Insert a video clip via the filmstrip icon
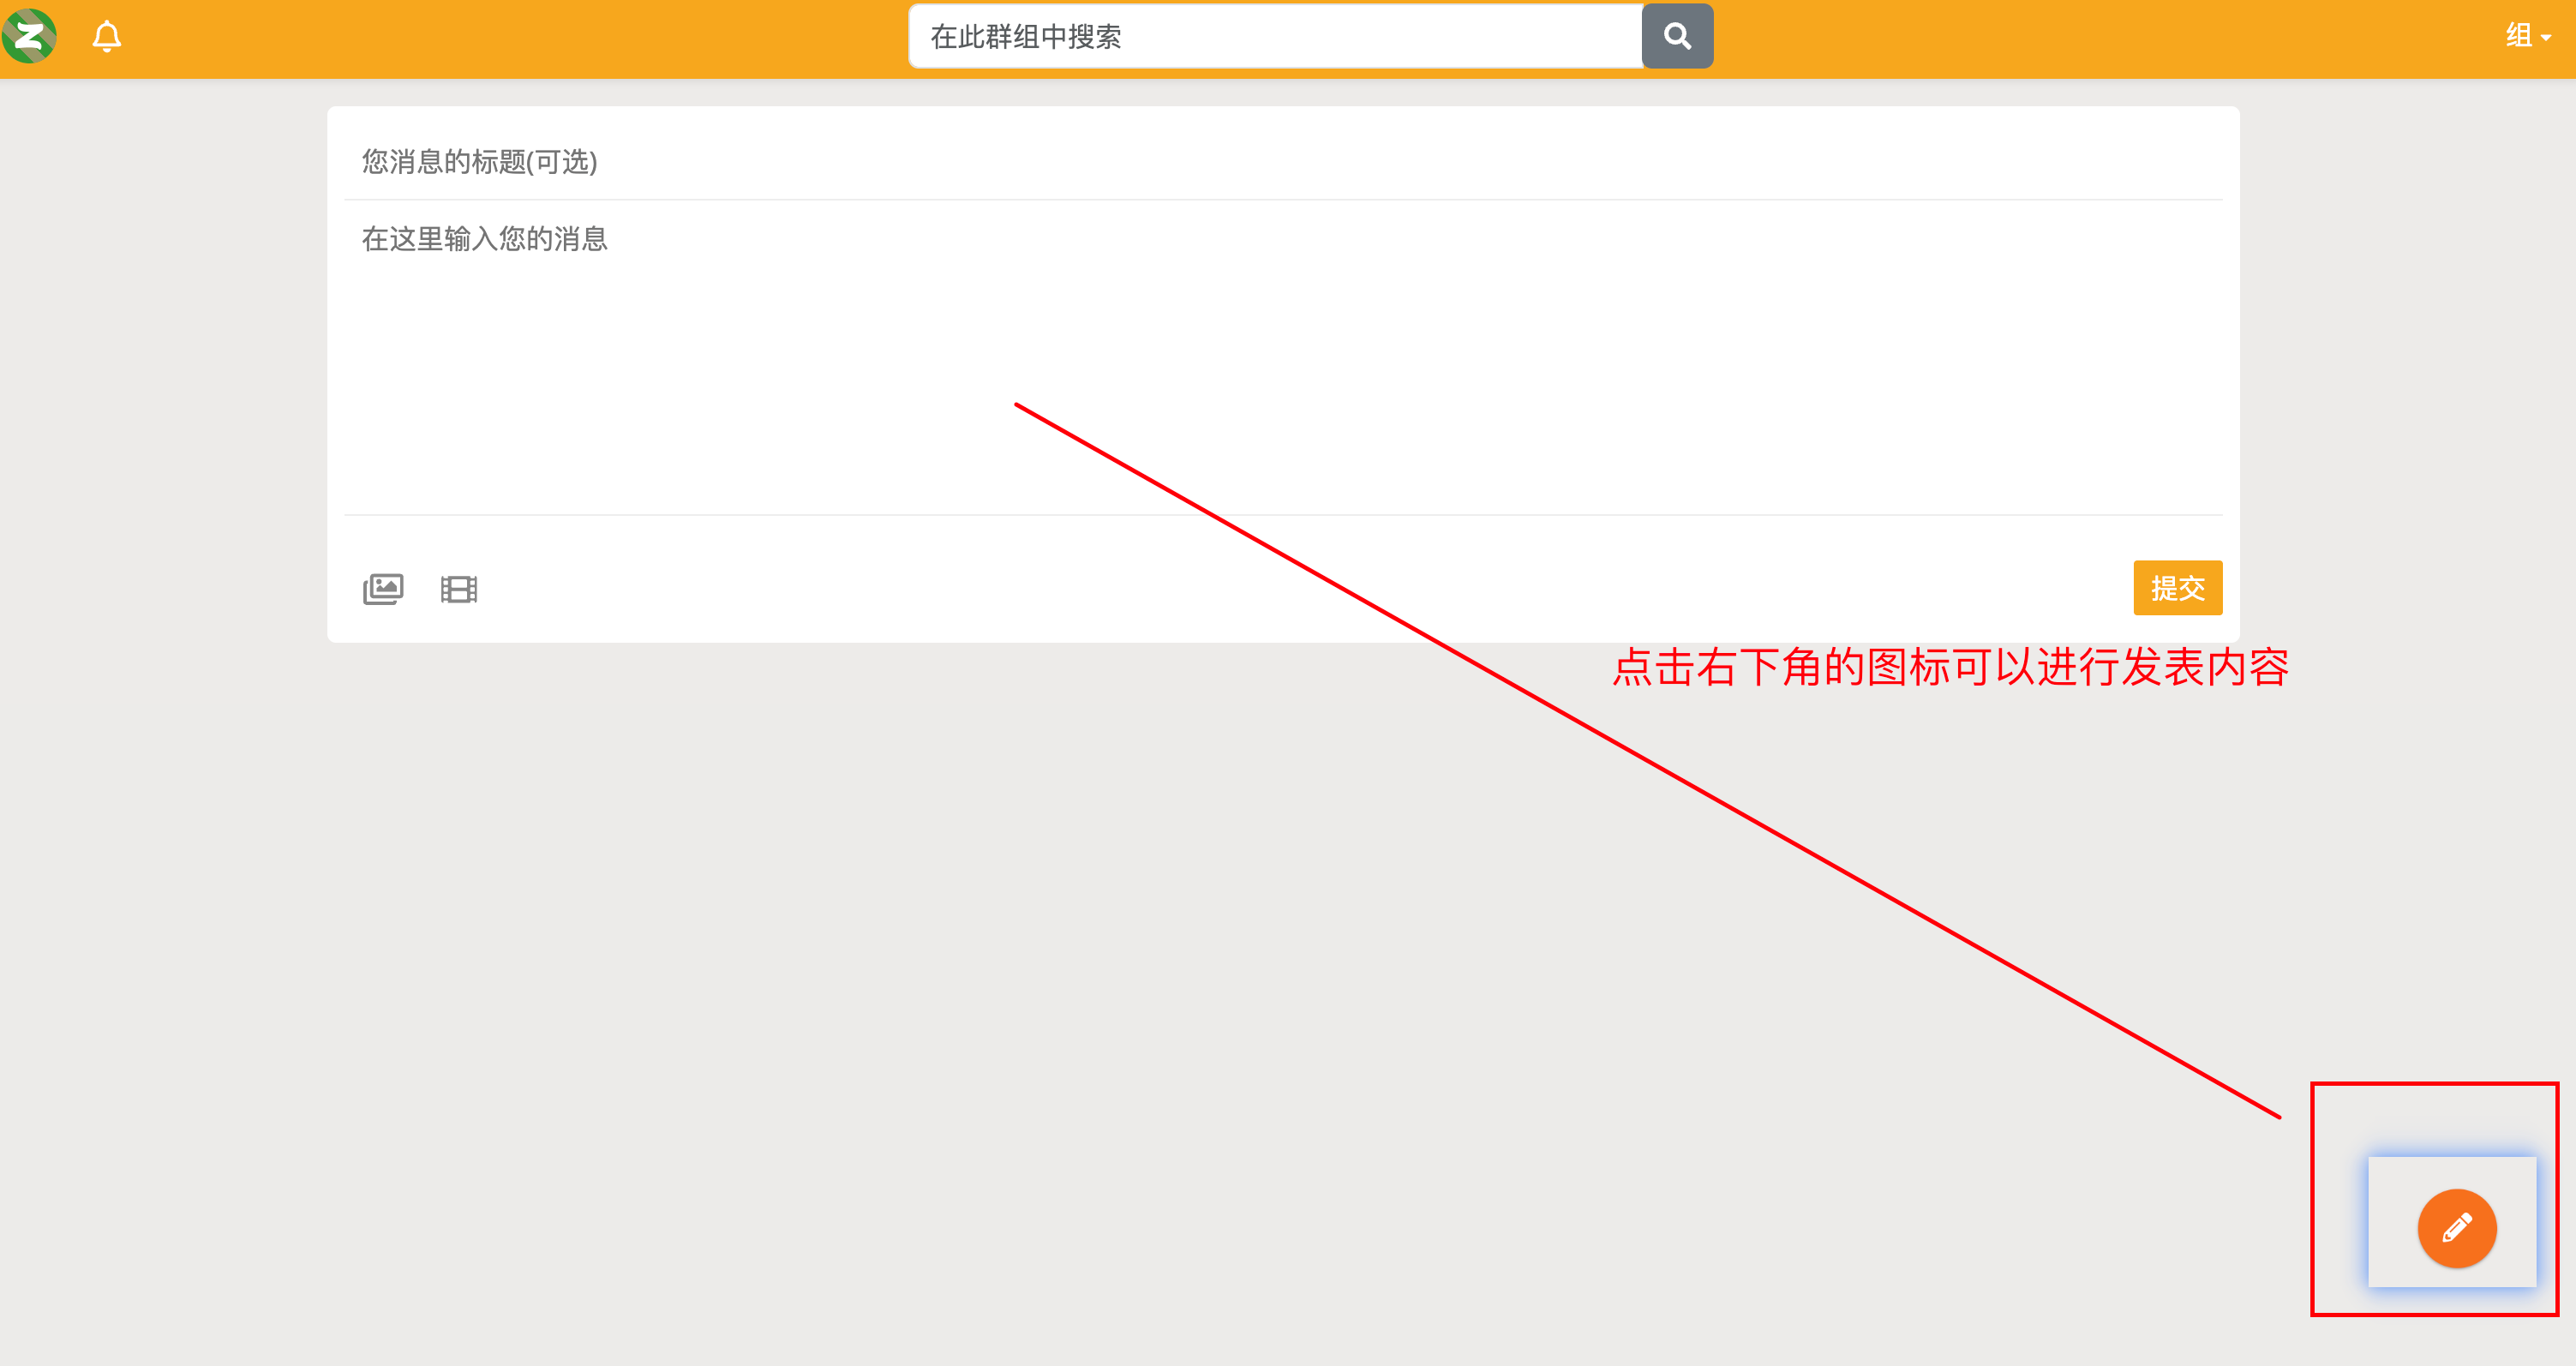 pyautogui.click(x=459, y=589)
